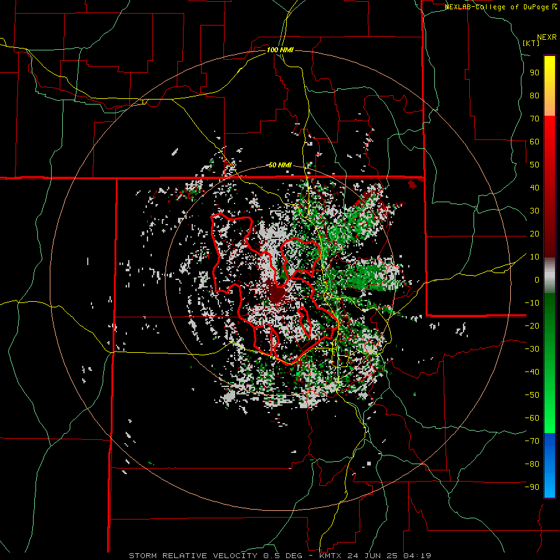This screenshot has height=560, width=560.
Task: Click the 40 value on velocity scale
Action: 534,187
